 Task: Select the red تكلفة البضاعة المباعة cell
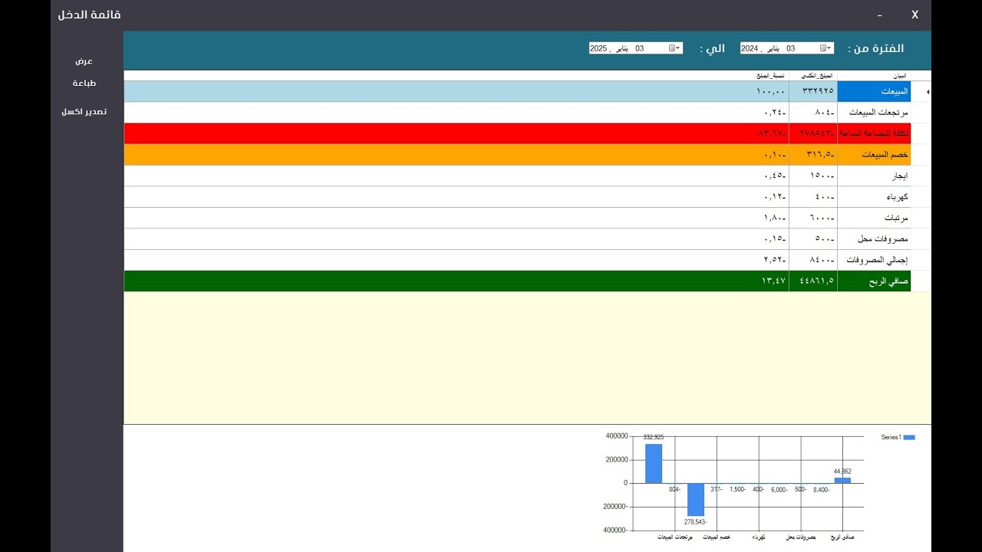(874, 133)
